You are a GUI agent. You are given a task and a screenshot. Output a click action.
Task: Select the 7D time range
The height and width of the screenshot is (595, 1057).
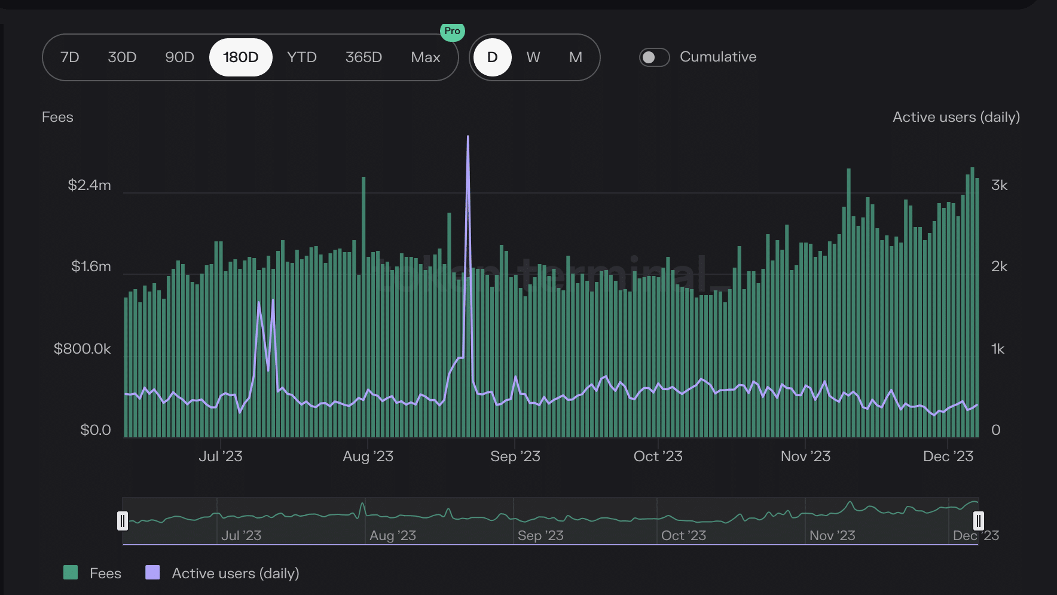point(70,57)
